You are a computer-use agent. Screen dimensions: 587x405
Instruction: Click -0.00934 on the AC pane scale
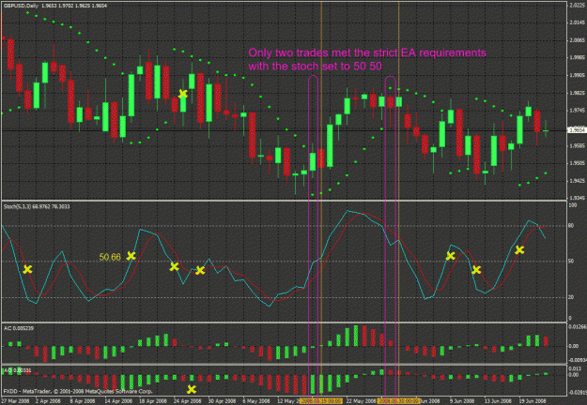pos(578,360)
